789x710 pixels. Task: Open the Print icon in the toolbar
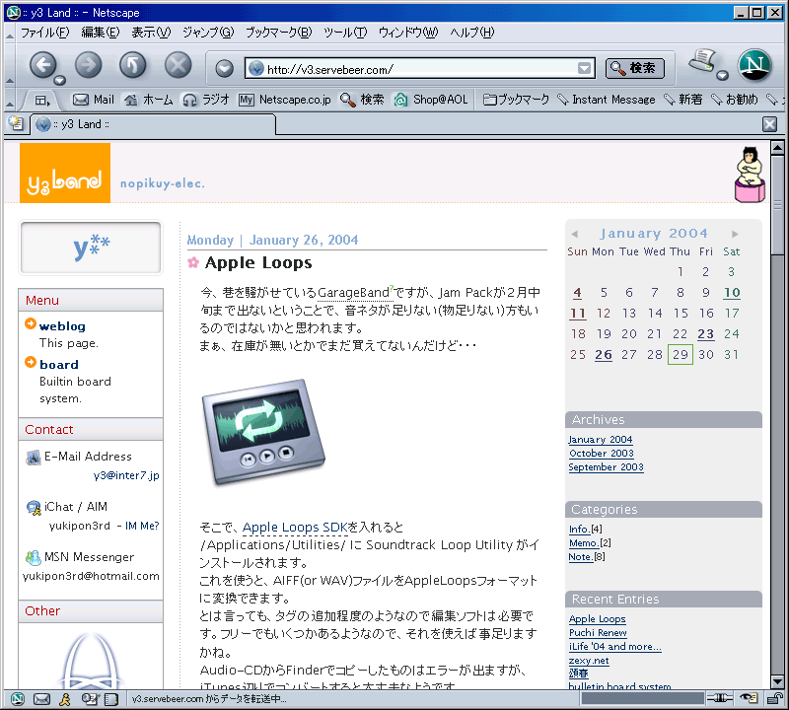coord(703,62)
